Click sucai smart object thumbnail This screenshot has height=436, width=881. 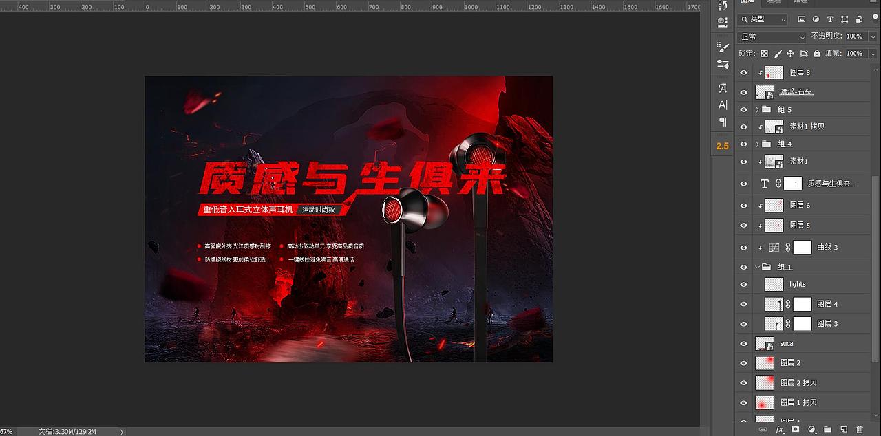[764, 343]
